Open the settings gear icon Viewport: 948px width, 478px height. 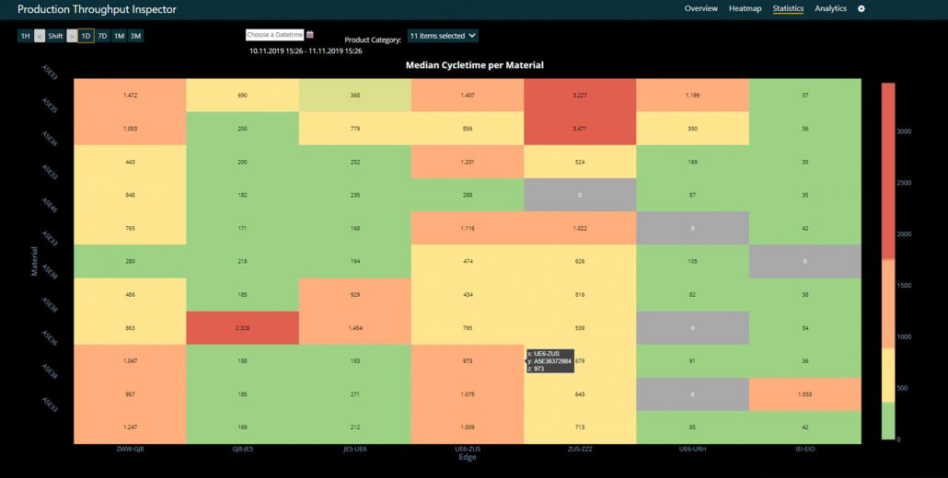861,8
